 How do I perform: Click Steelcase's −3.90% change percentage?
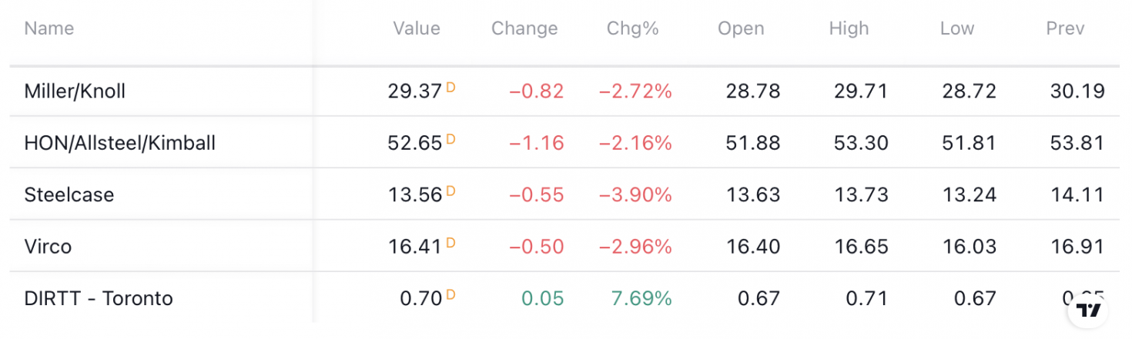click(635, 194)
